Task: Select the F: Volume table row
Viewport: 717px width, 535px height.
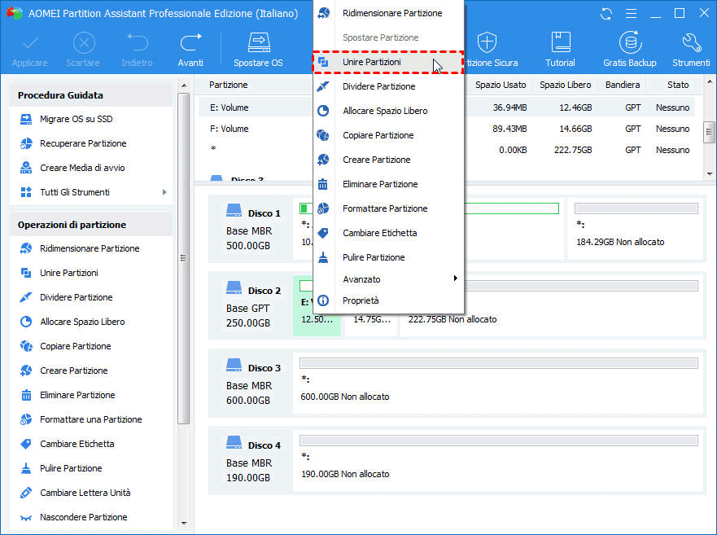Action: click(447, 129)
